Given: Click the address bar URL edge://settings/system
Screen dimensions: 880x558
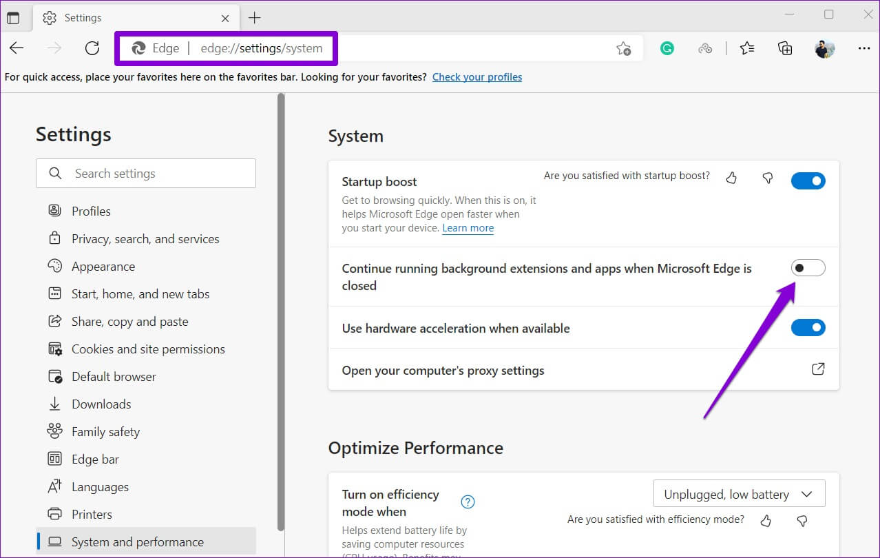Looking at the screenshot, I should (x=262, y=48).
